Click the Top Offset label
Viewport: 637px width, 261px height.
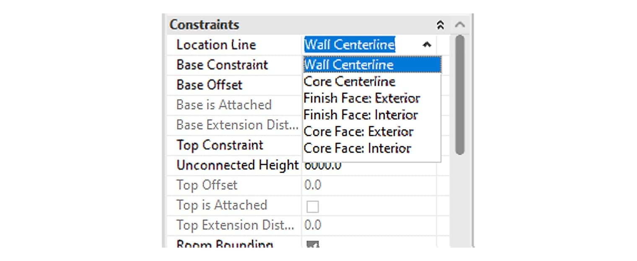(207, 185)
